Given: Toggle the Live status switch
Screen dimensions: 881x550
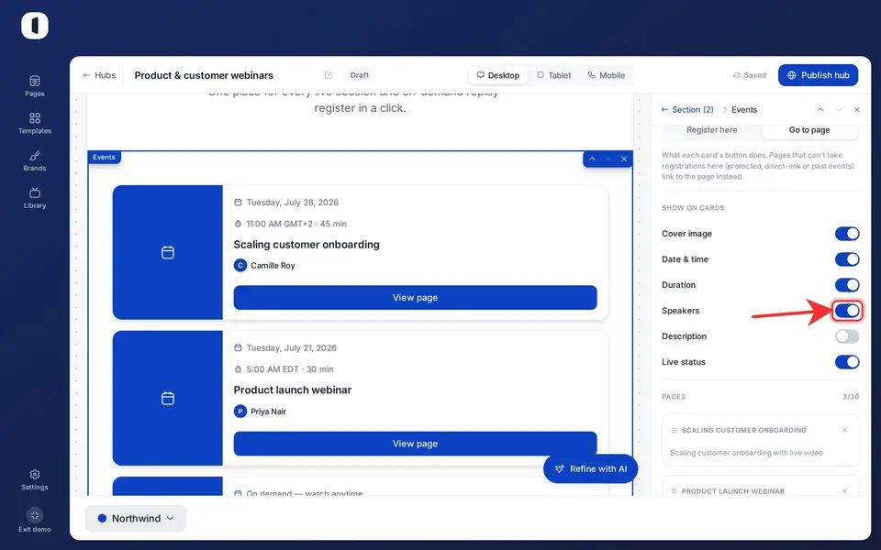Looking at the screenshot, I should (847, 362).
